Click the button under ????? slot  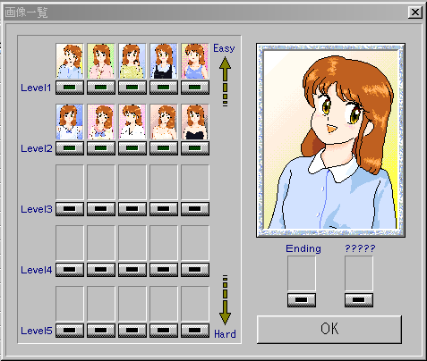[x=359, y=300]
